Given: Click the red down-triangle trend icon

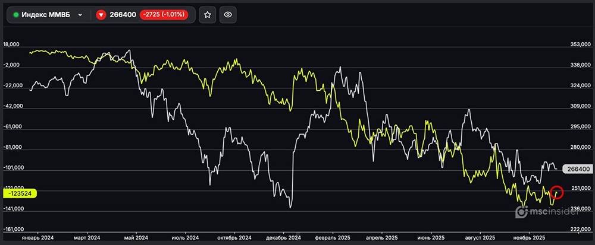Looking at the screenshot, I should click(x=101, y=15).
